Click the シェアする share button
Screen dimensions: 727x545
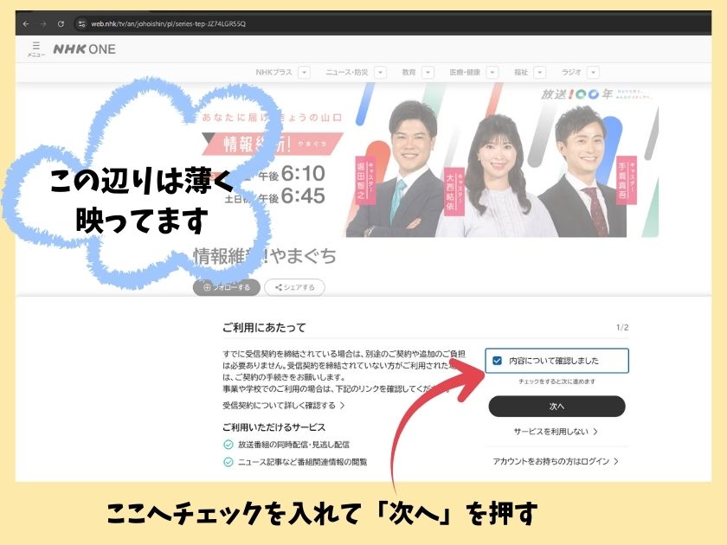point(294,287)
